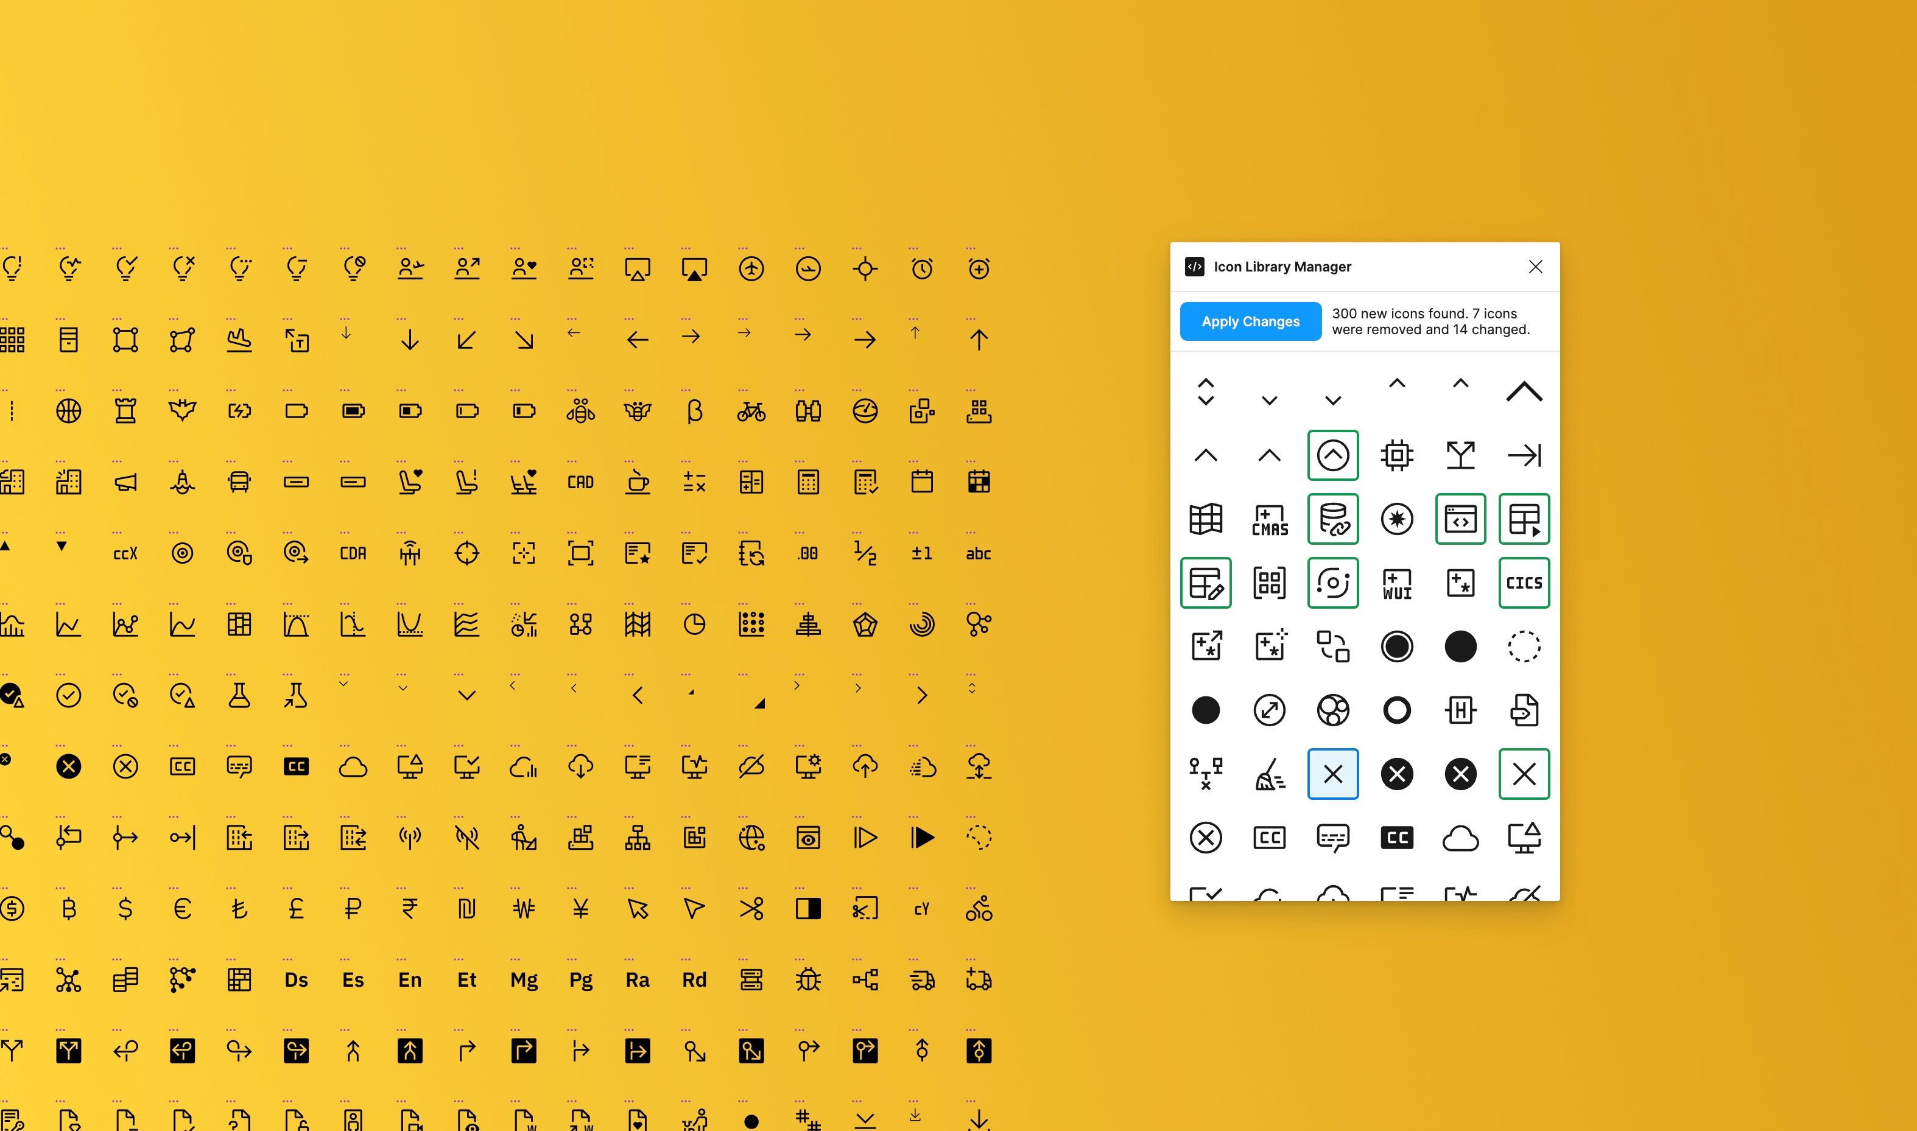Click the cloud icon in the panel

click(1460, 838)
